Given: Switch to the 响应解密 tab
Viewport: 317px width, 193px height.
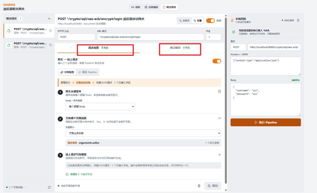Looking at the screenshot, I should click(x=180, y=48).
